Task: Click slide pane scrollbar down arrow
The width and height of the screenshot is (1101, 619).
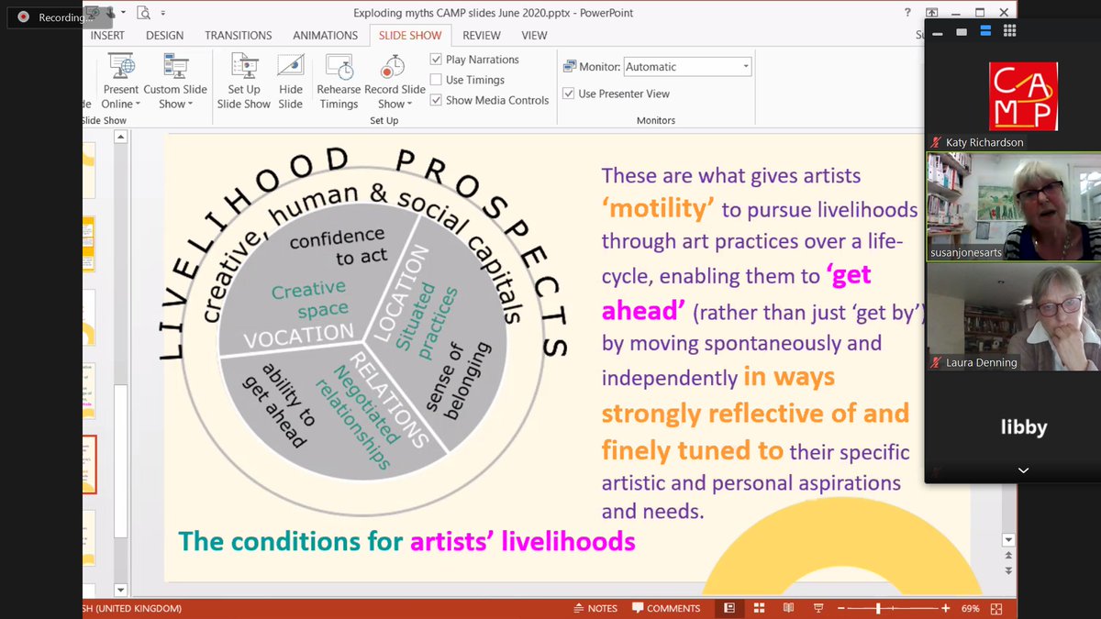Action: pyautogui.click(x=1008, y=540)
